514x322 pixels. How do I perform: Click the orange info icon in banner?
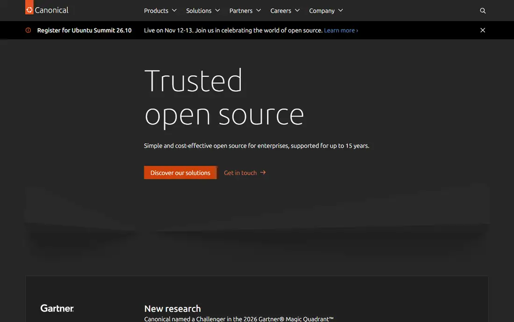click(28, 30)
